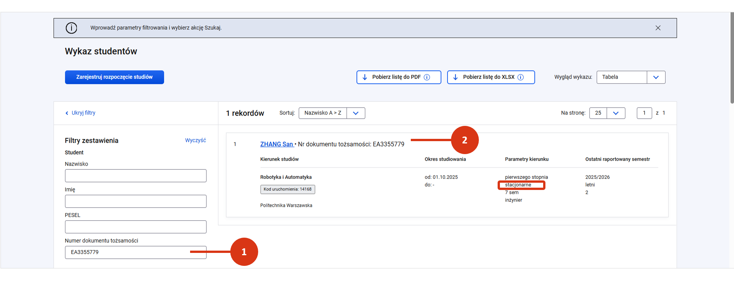This screenshot has height=288, width=734.
Task: Click the Wykaz studentów page heading
Action: point(101,51)
